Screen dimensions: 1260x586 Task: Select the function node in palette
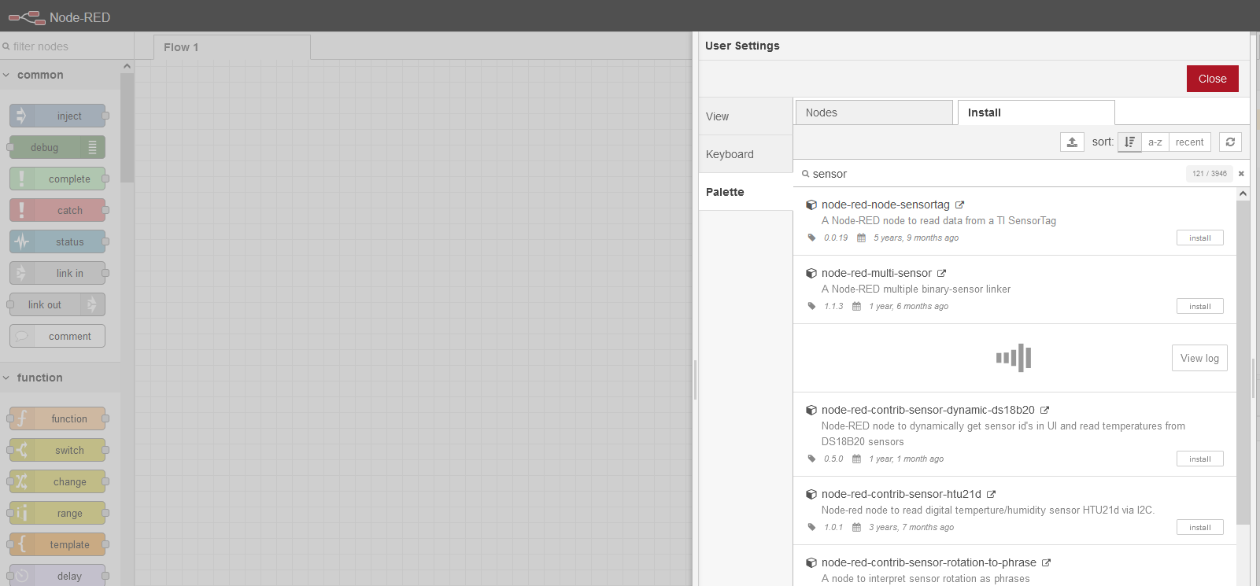[x=57, y=418]
